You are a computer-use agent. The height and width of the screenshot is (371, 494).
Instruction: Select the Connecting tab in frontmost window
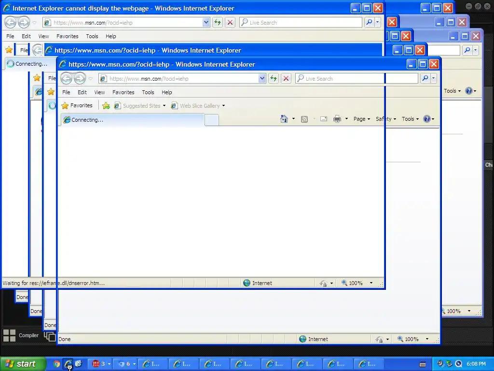point(132,120)
